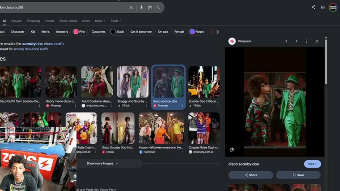The image size is (340, 191).
Task: Filter results by the Purple color chip
Action: [x=197, y=32]
